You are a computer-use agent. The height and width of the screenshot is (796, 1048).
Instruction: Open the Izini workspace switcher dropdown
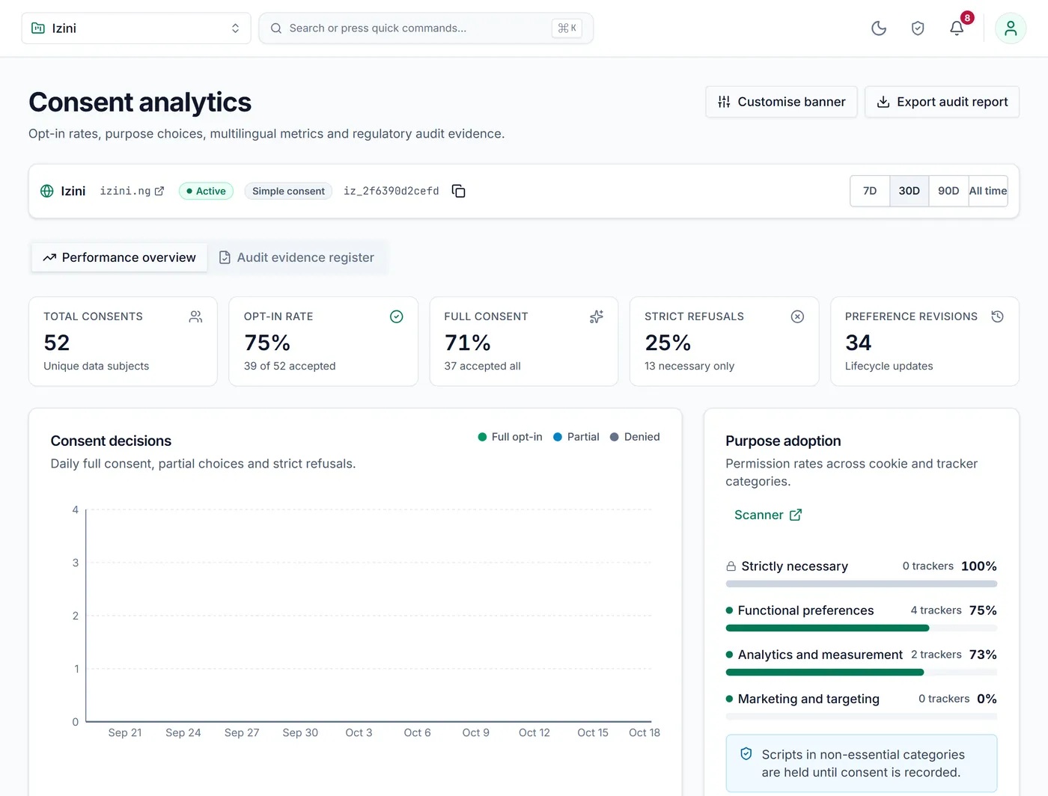(136, 28)
